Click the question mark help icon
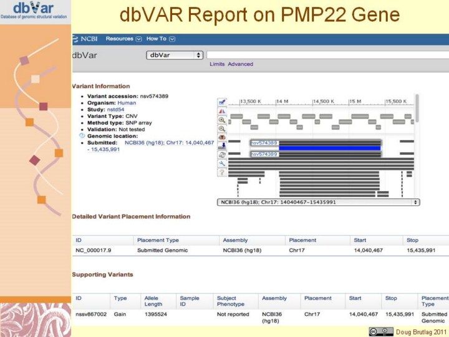Screen dimensions: 449x337 (221, 172)
